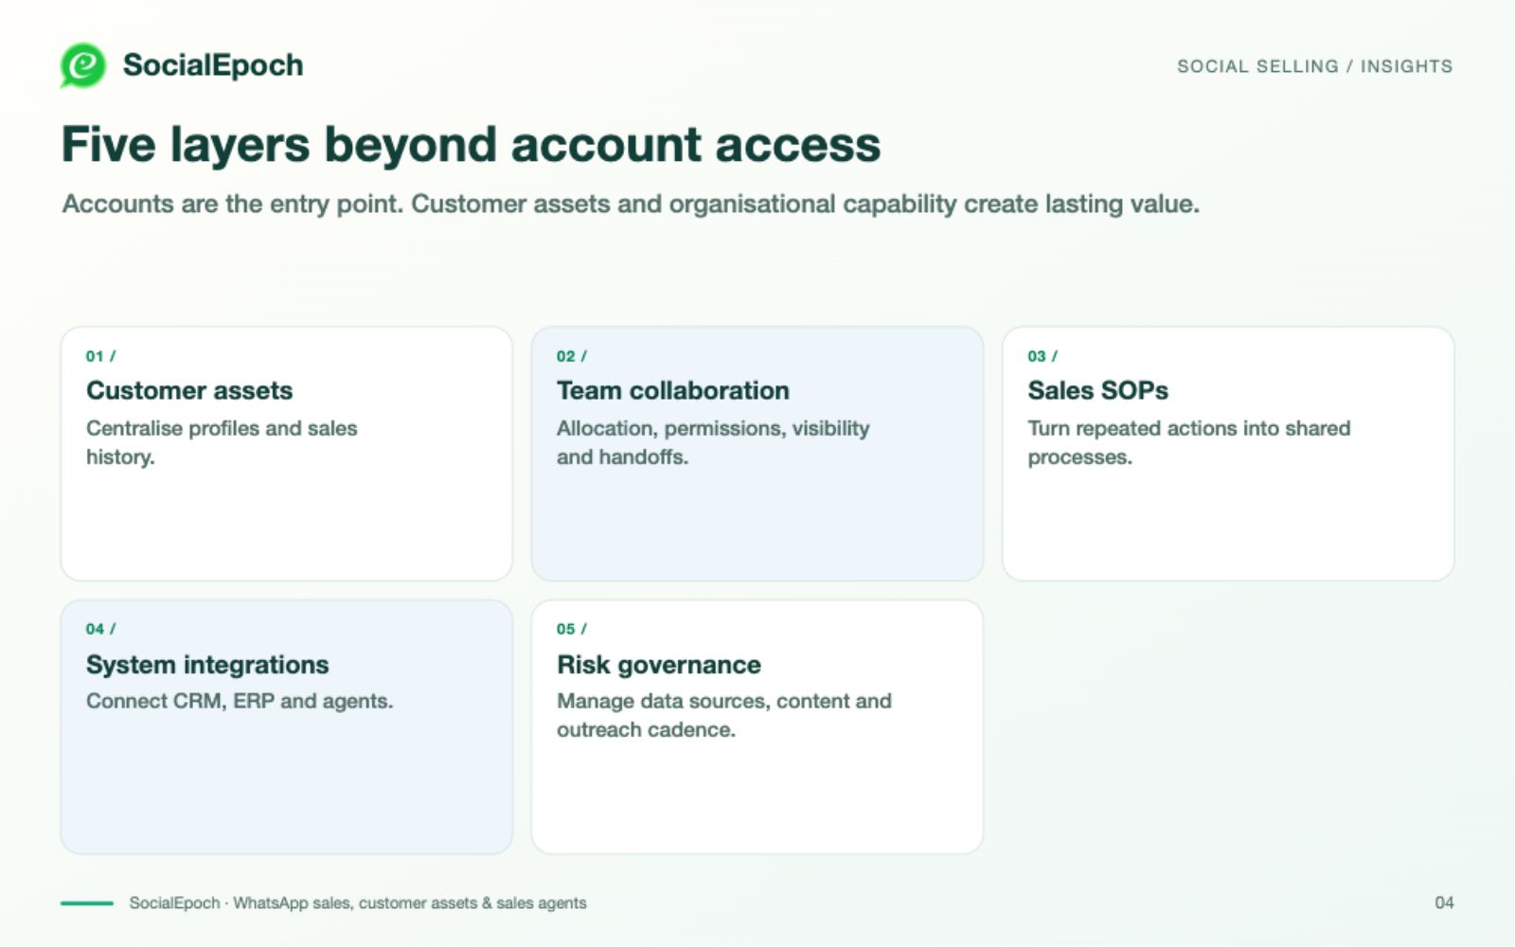This screenshot has height=947, width=1515.
Task: Click the '04 /' card number
Action: 100,629
